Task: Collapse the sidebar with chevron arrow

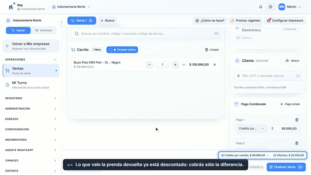Action: 61,22
